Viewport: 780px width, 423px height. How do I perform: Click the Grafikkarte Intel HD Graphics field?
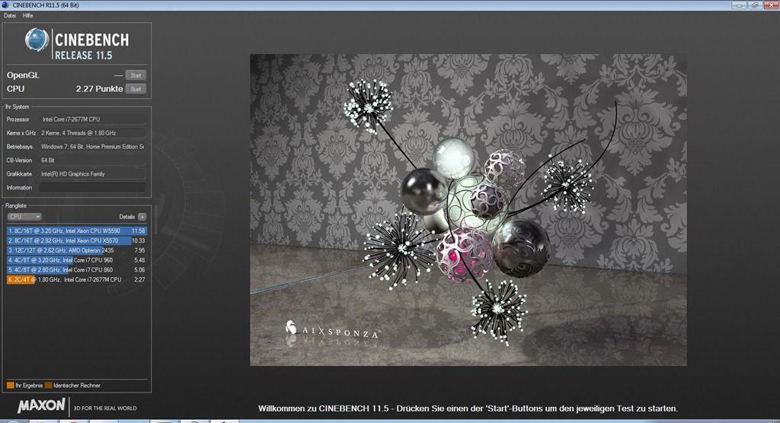(x=92, y=174)
